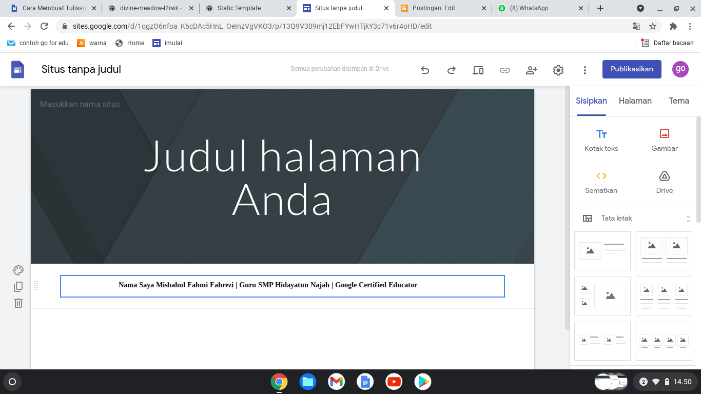Bookmark this page with star
The width and height of the screenshot is (701, 394).
[x=653, y=26]
